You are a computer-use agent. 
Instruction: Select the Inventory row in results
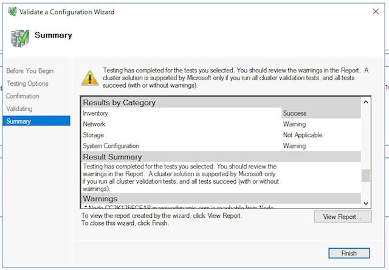182,113
